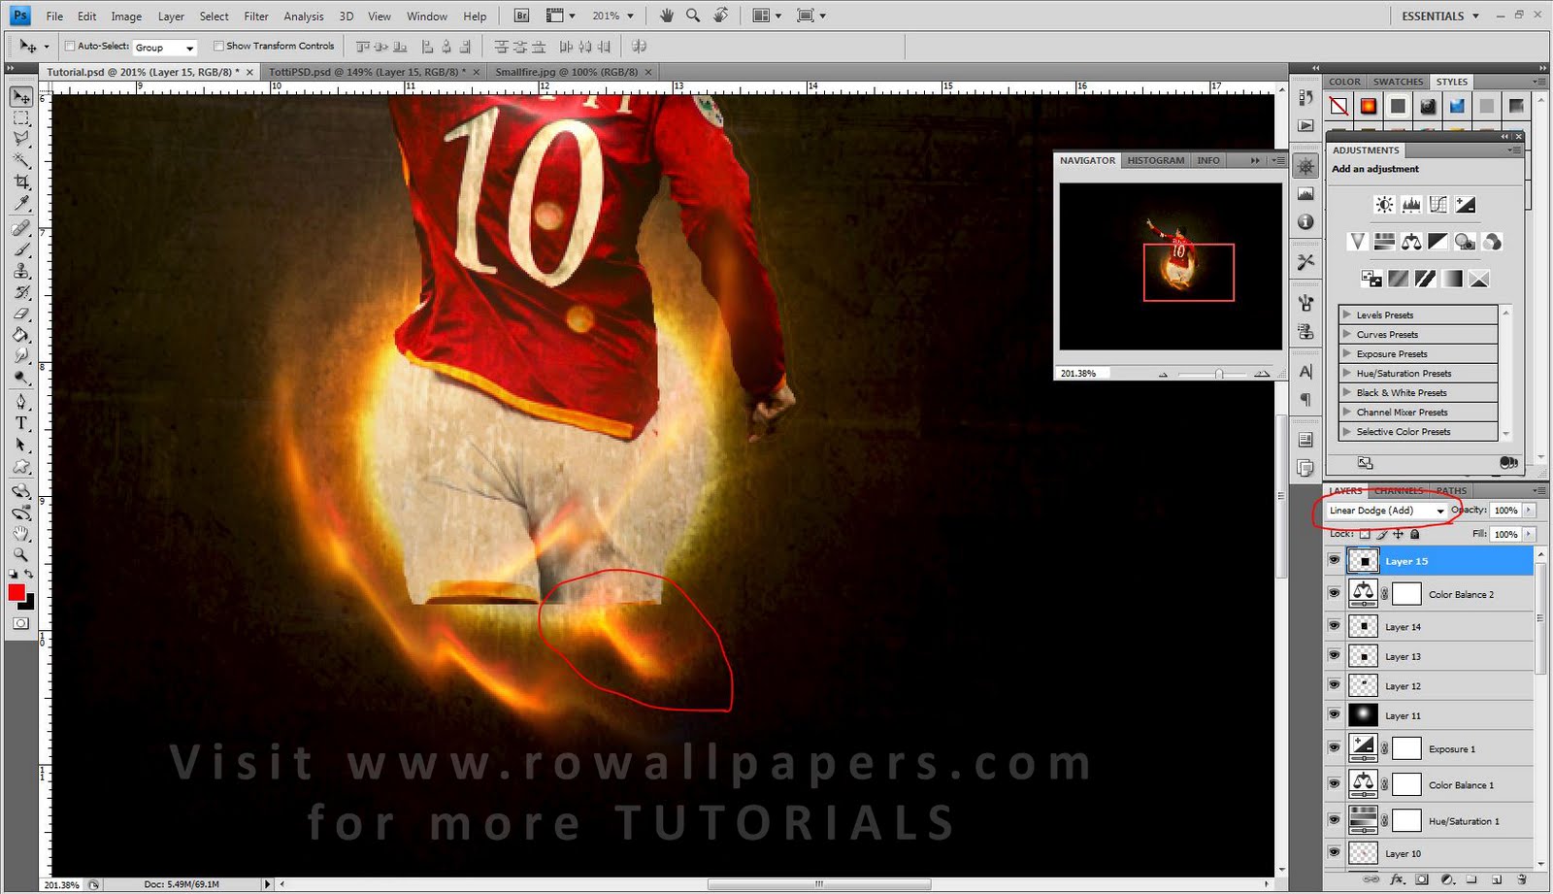The image size is (1553, 894).
Task: Select the Hand tool in toolbox
Action: 21,534
